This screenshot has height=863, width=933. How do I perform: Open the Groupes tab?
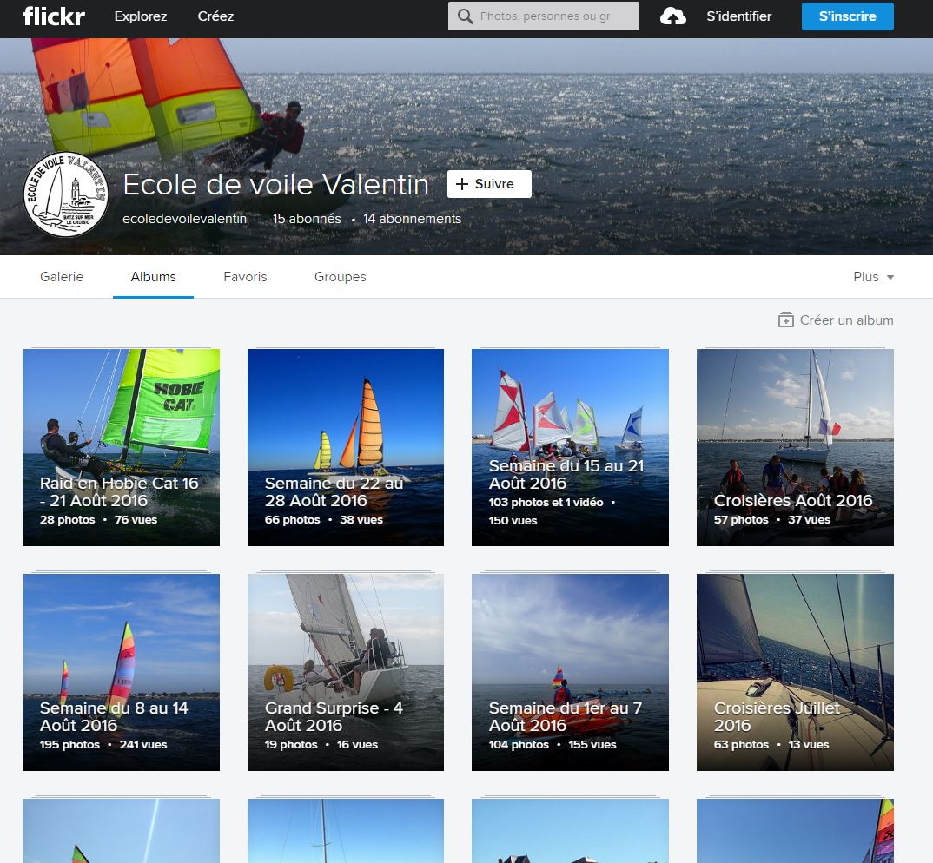click(x=341, y=277)
